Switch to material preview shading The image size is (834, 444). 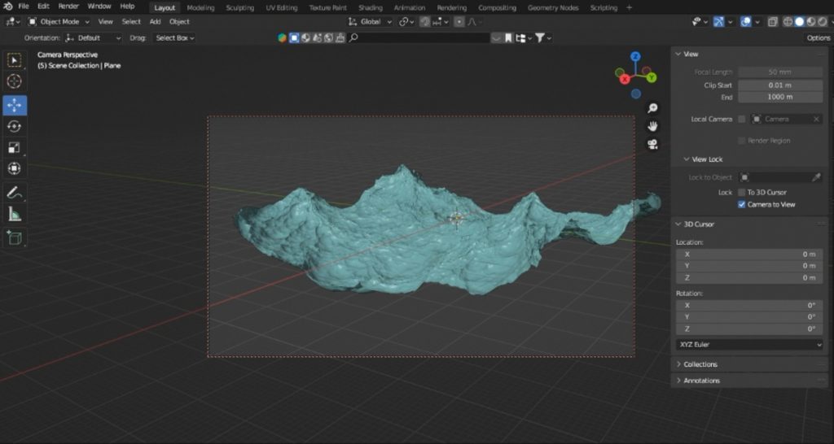coord(810,22)
